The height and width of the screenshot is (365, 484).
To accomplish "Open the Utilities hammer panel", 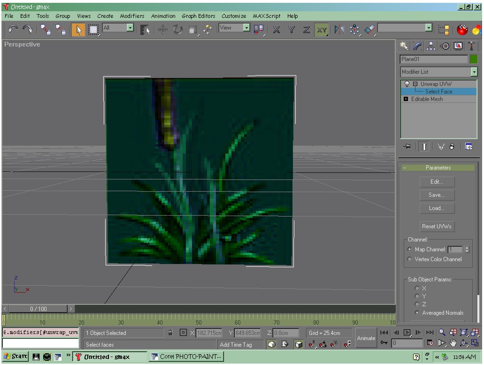I will click(x=471, y=47).
